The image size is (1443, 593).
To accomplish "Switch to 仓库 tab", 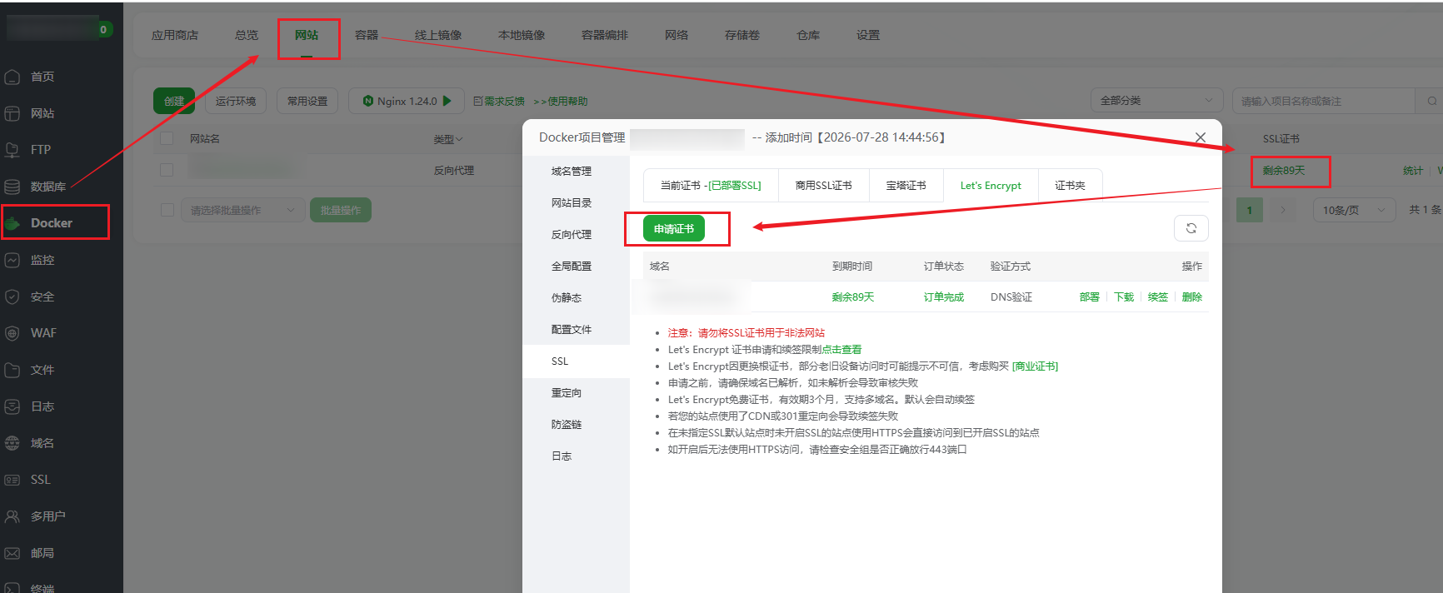I will pyautogui.click(x=808, y=35).
